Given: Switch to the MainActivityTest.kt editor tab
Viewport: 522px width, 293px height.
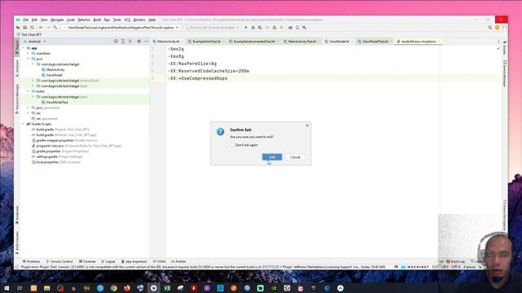Looking at the screenshot, I should point(302,42).
